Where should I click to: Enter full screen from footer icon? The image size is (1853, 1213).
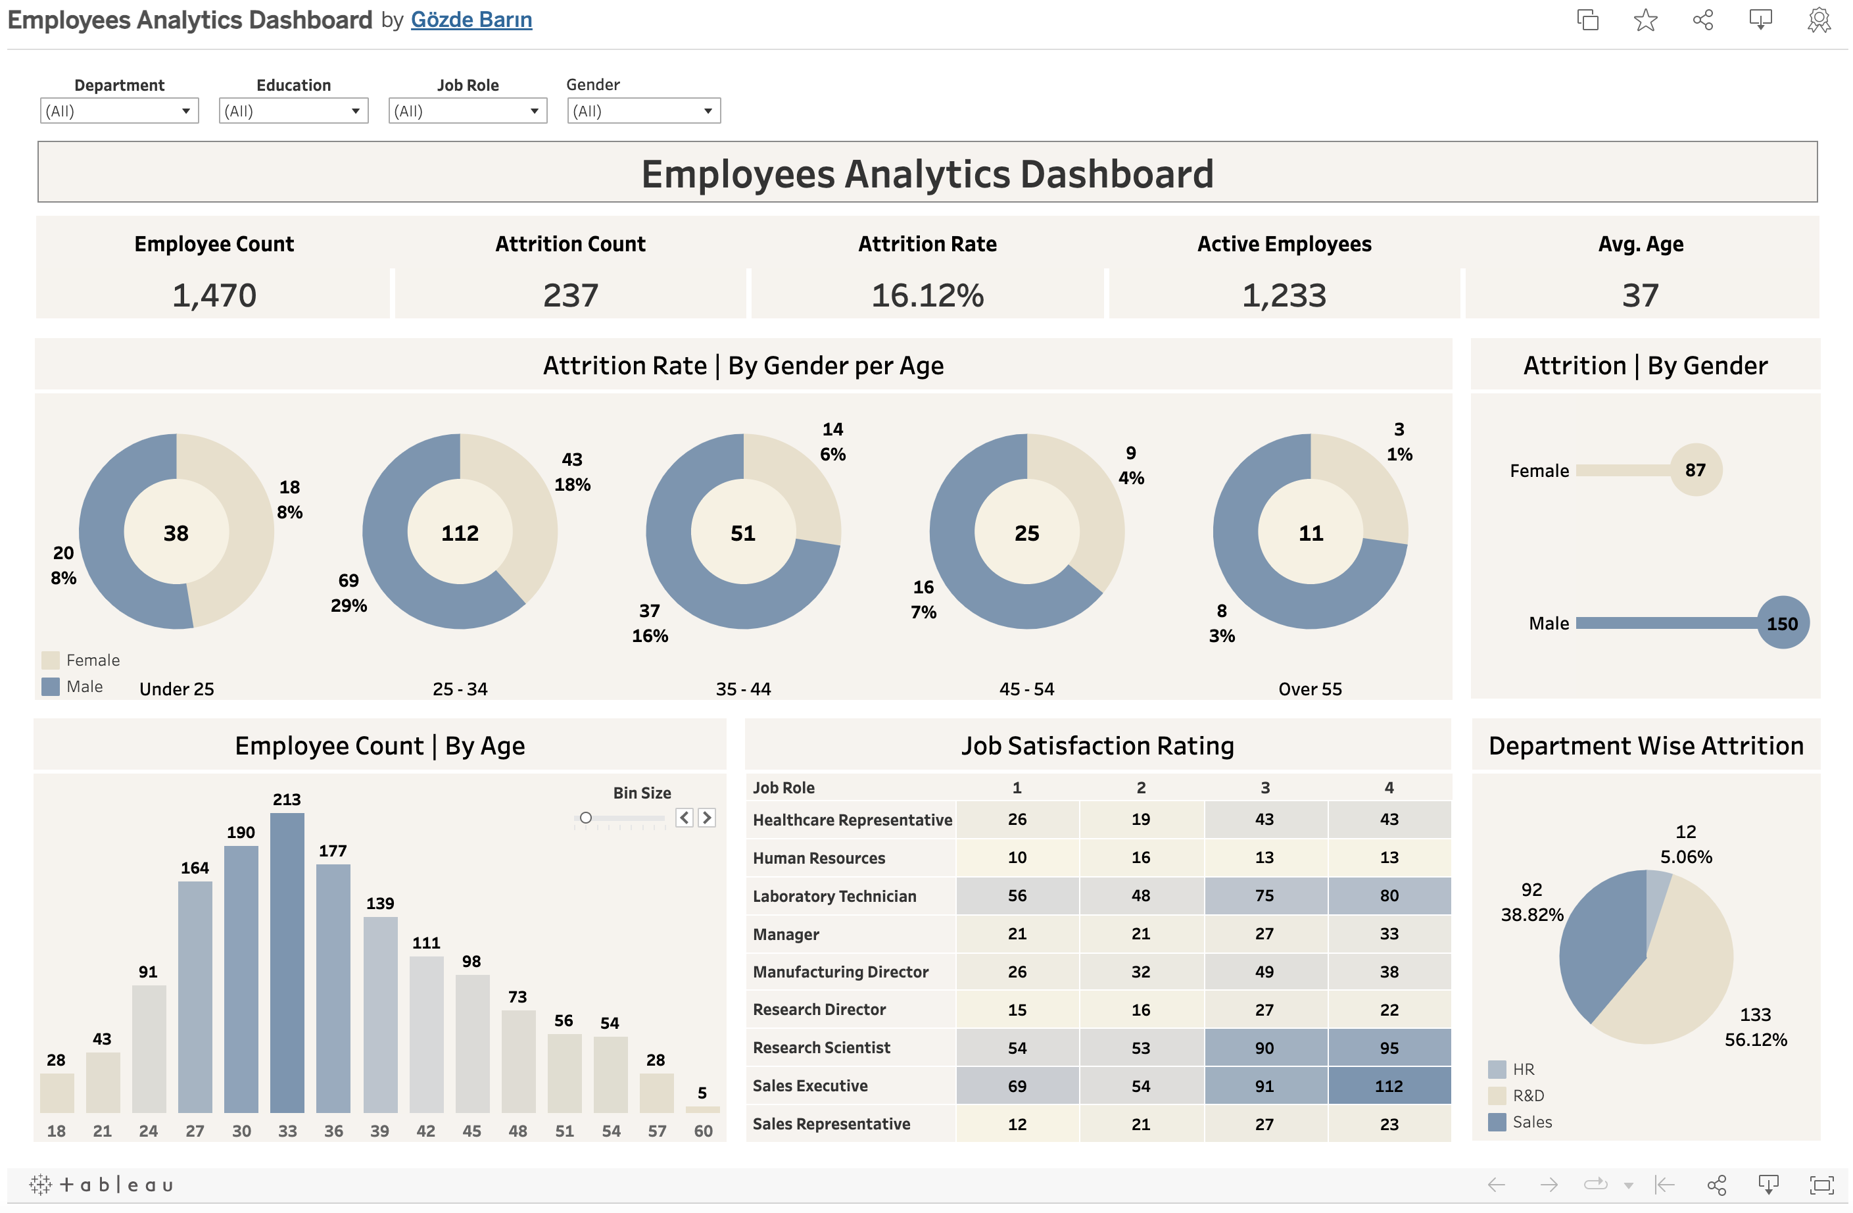[x=1821, y=1185]
